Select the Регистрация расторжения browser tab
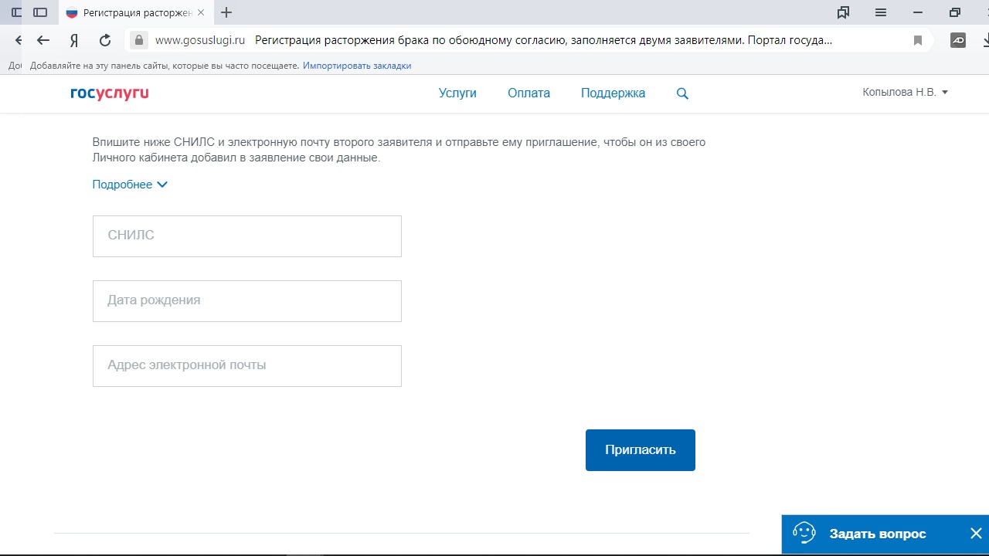The image size is (989, 556). [x=135, y=13]
